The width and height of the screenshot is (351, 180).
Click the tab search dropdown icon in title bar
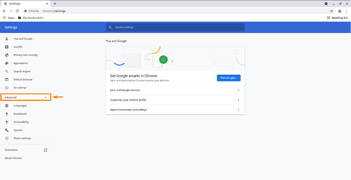326,4
